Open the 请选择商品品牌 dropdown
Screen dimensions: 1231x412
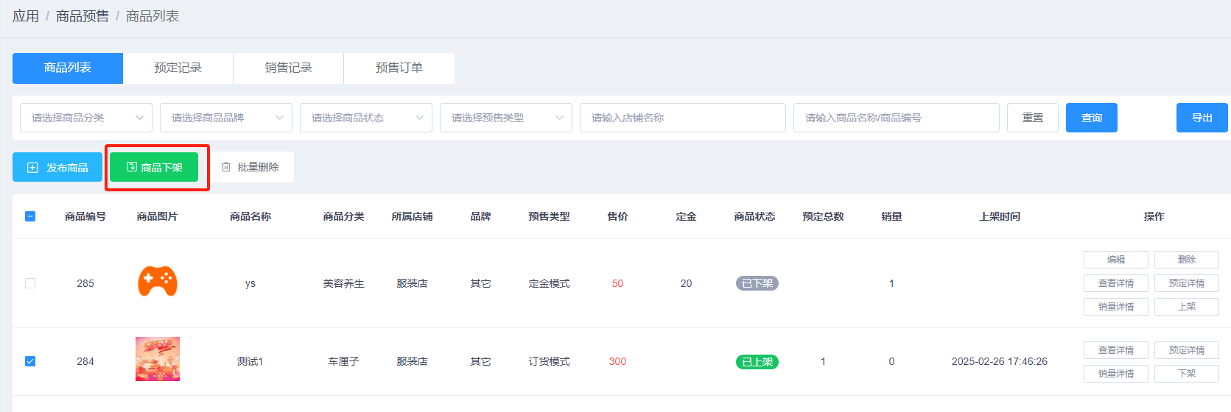tap(225, 118)
